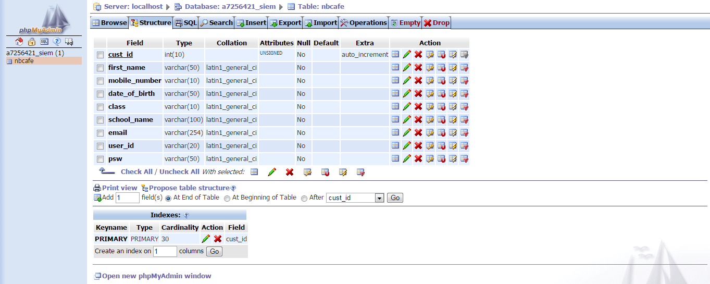The image size is (710, 284).
Task: Select nbcafe table in left sidebar
Action: point(24,61)
